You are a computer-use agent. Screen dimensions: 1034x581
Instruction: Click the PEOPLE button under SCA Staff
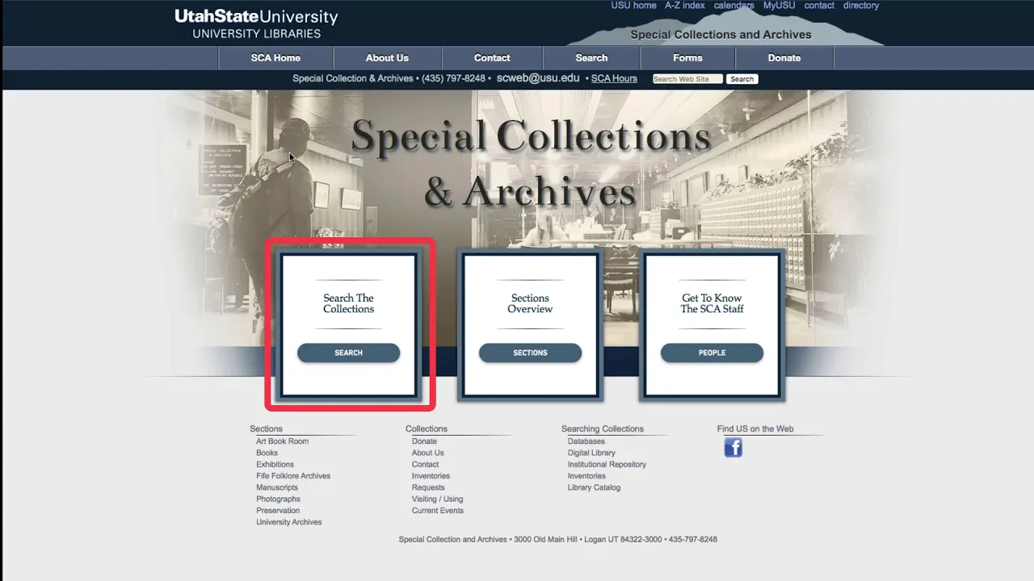tap(712, 353)
